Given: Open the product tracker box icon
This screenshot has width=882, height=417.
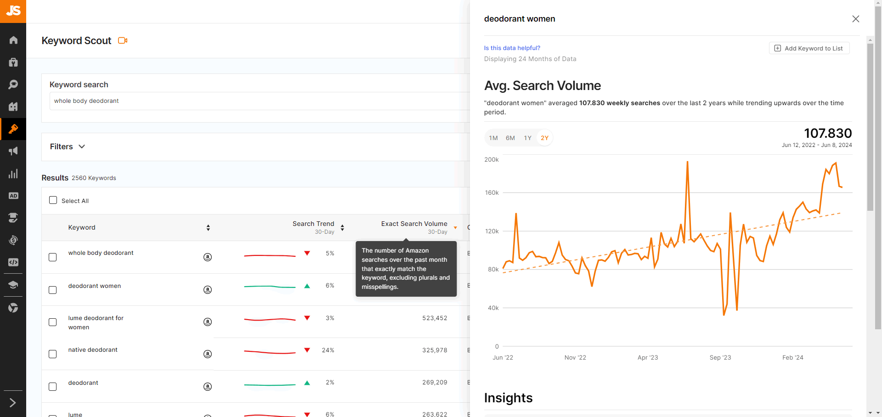Looking at the screenshot, I should [x=13, y=62].
